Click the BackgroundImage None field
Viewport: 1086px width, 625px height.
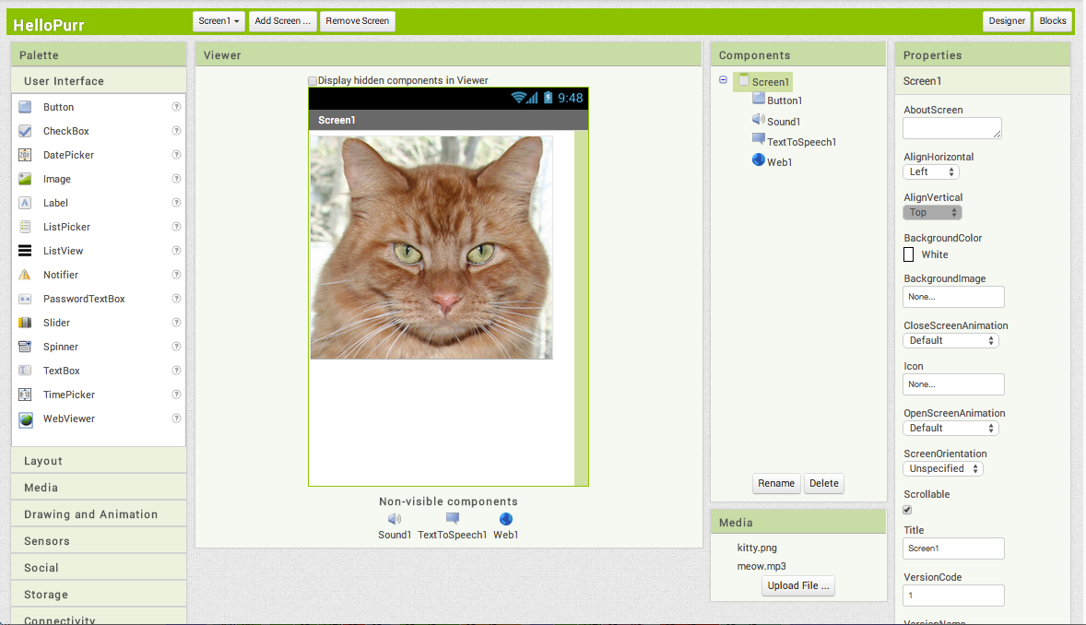(x=954, y=297)
